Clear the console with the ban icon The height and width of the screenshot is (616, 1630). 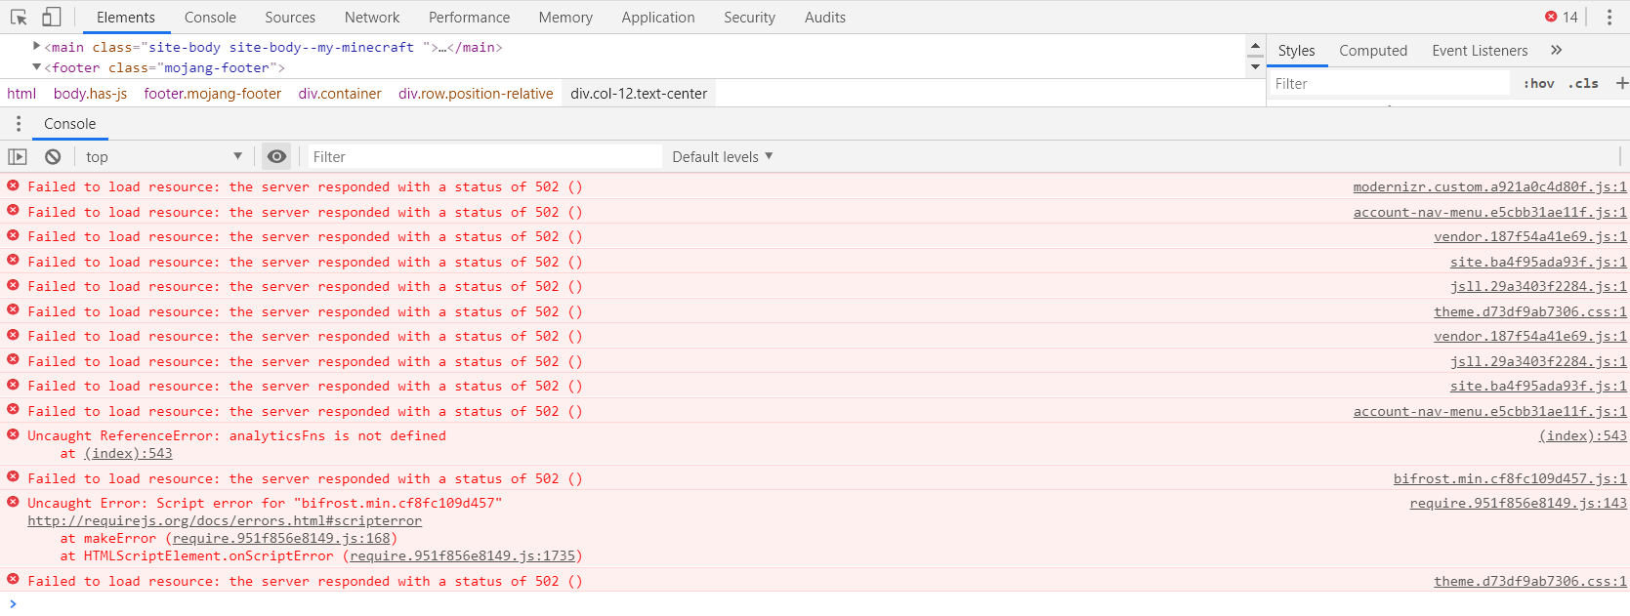[x=53, y=156]
